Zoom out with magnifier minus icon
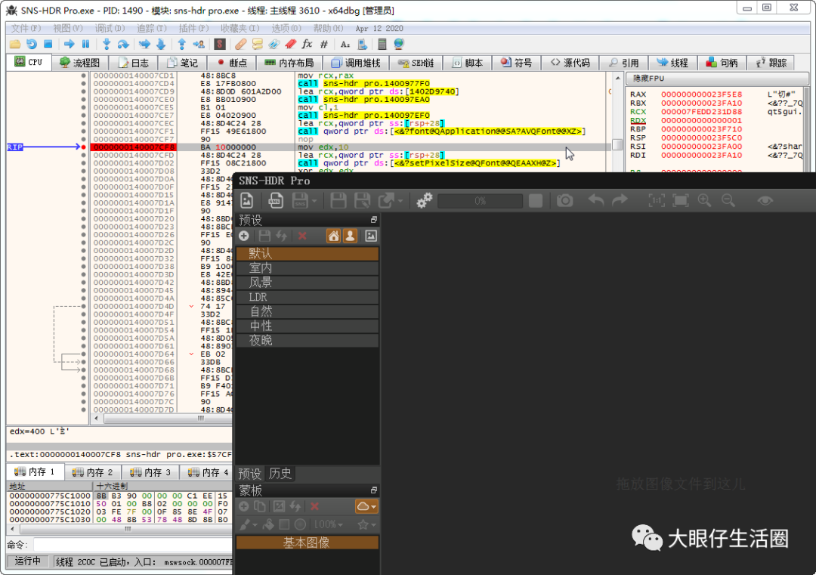This screenshot has width=816, height=575. (728, 200)
